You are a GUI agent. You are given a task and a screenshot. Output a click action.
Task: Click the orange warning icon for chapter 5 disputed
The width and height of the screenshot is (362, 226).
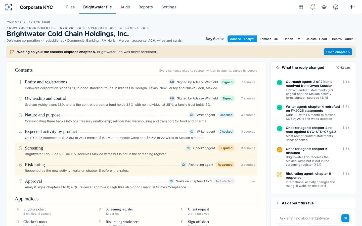(280, 150)
